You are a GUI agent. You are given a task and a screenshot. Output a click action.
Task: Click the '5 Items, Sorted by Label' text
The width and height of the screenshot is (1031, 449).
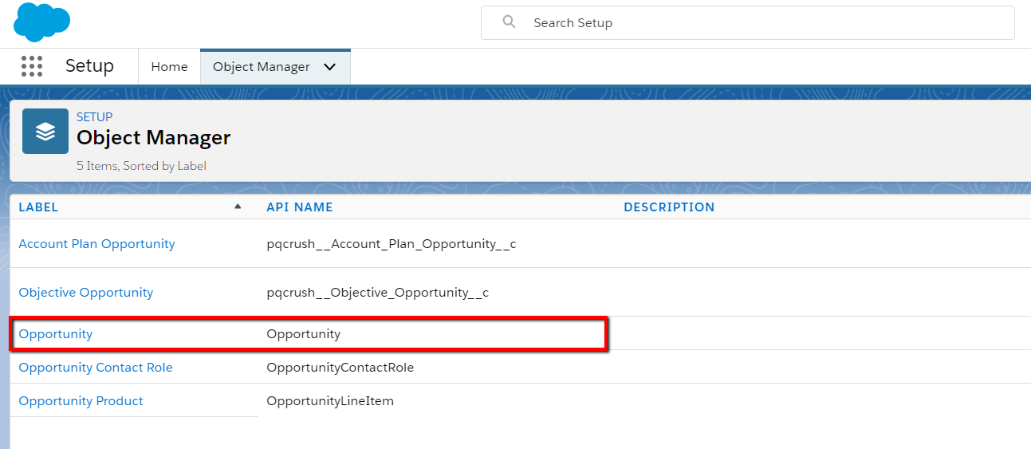point(141,166)
